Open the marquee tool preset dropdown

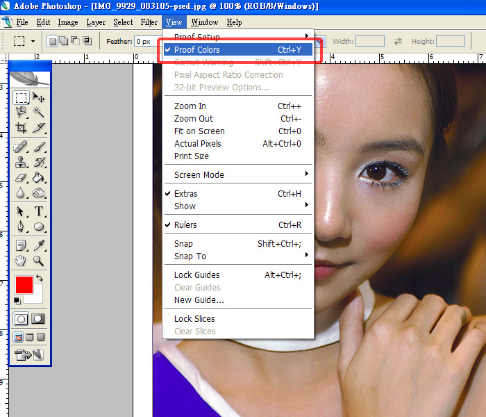pyautogui.click(x=33, y=42)
